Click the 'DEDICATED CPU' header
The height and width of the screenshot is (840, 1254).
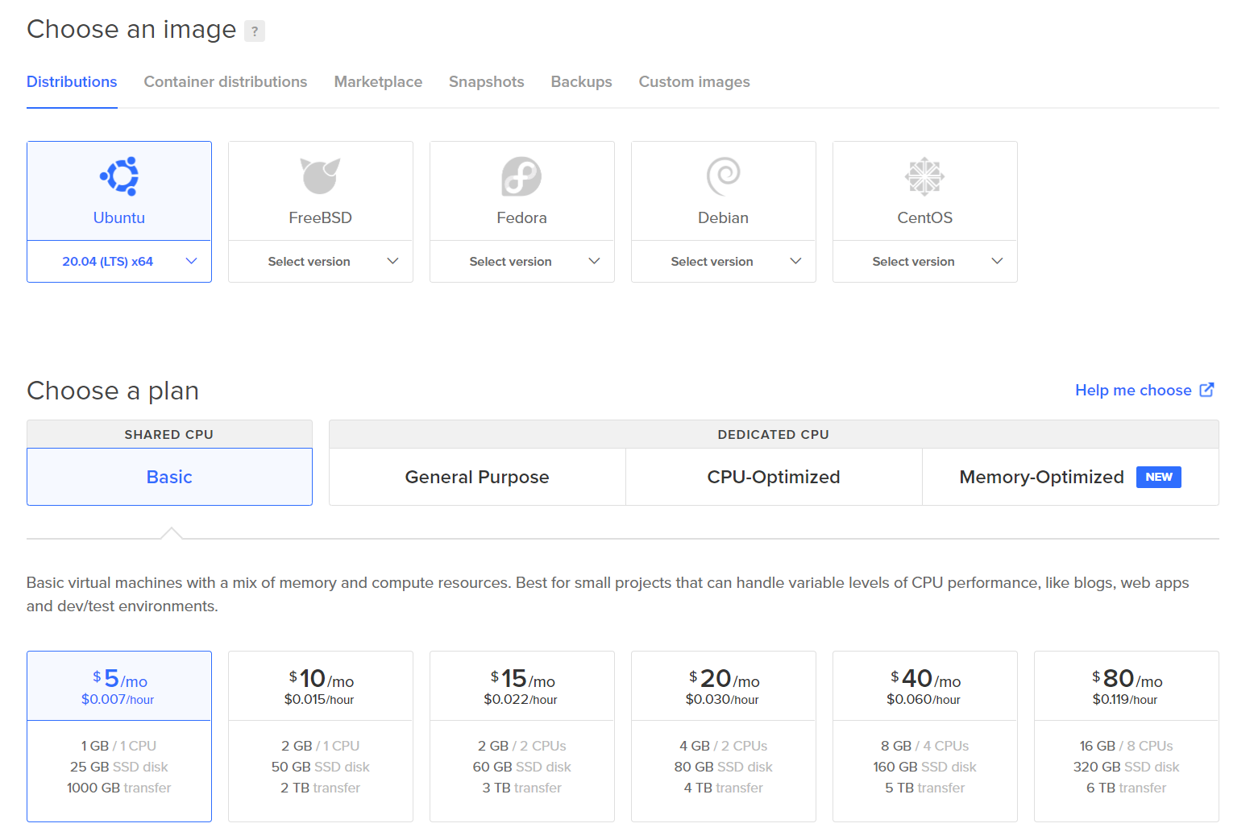(x=774, y=435)
